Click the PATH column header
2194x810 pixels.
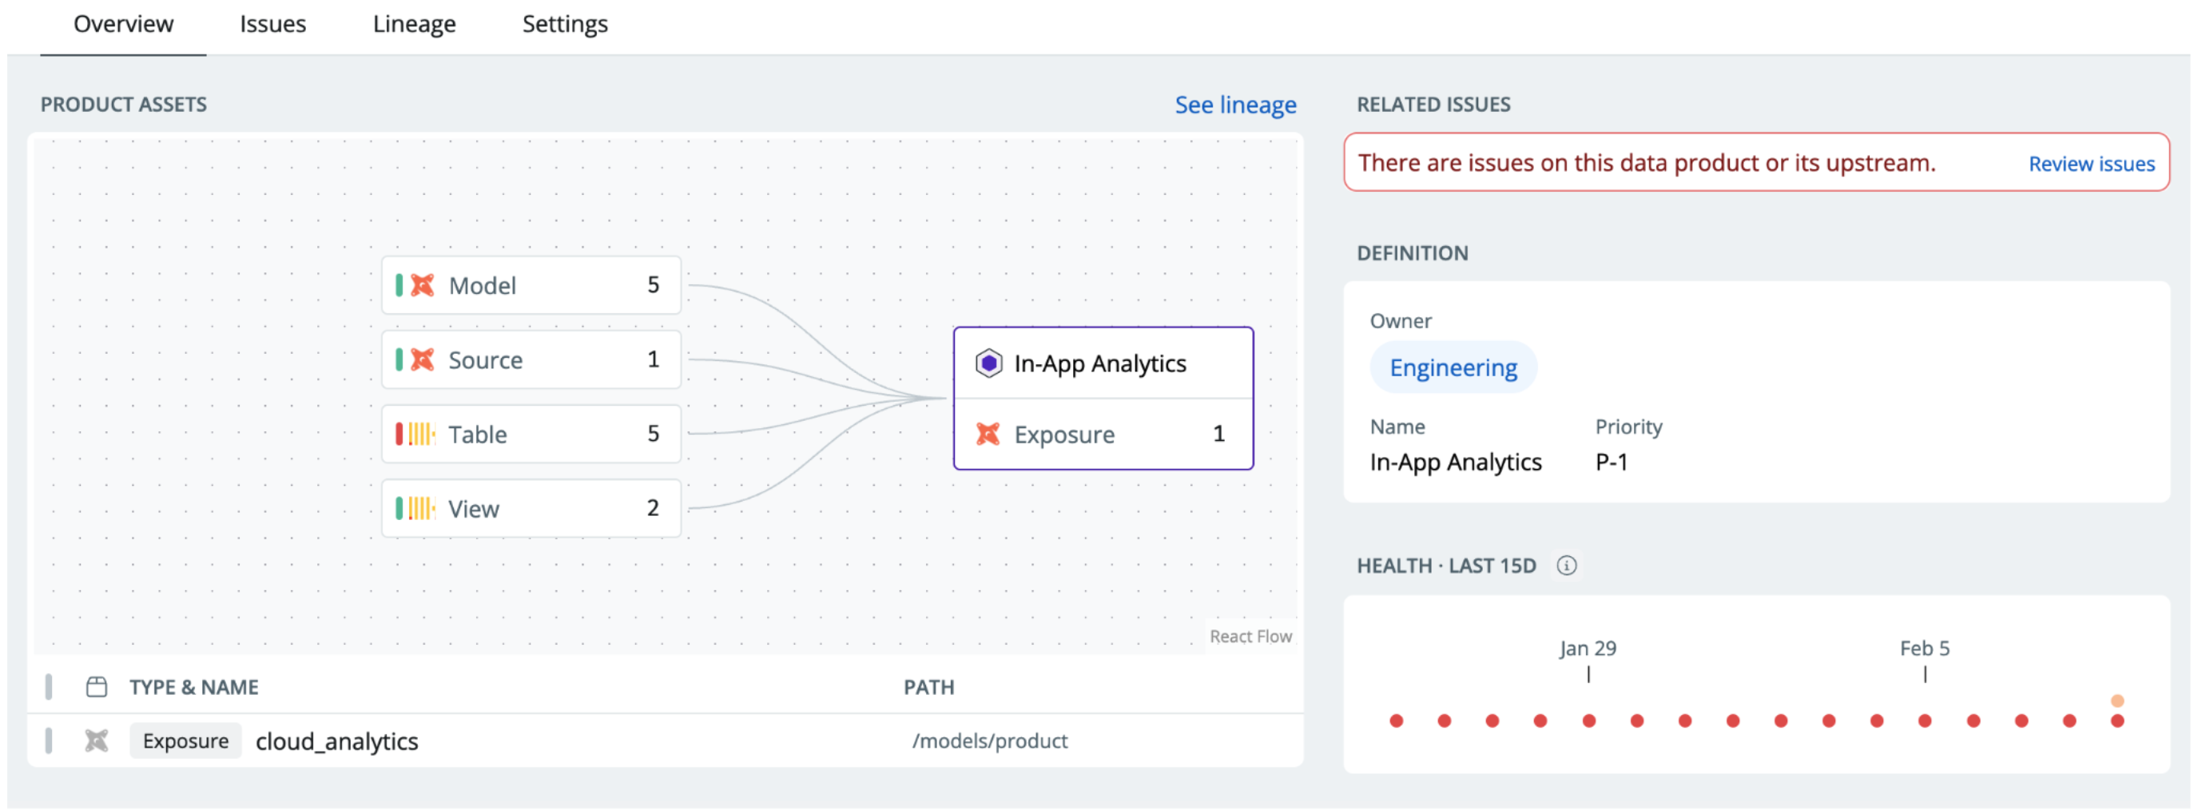928,687
